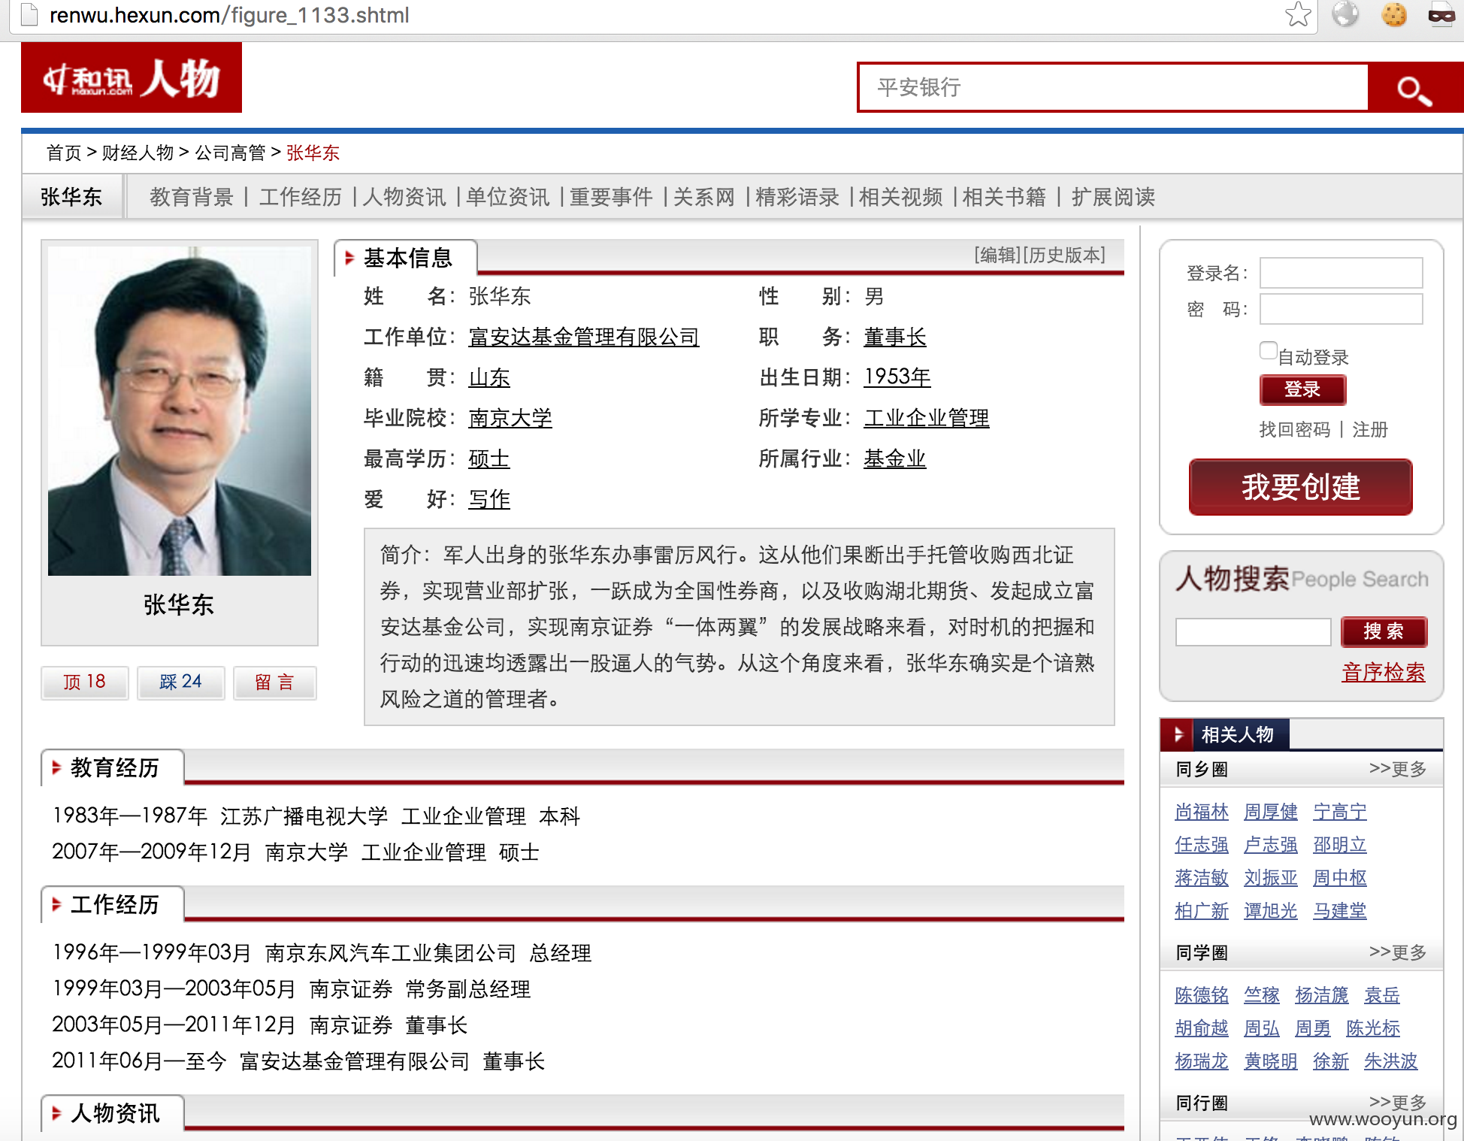The width and height of the screenshot is (1464, 1141).
Task: Open related person 刘振亚
Action: tap(1271, 878)
